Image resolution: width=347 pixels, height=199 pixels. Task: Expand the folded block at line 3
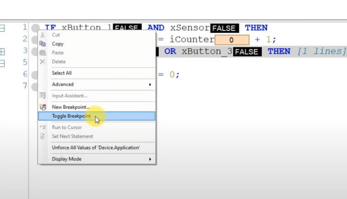[x=2, y=51]
